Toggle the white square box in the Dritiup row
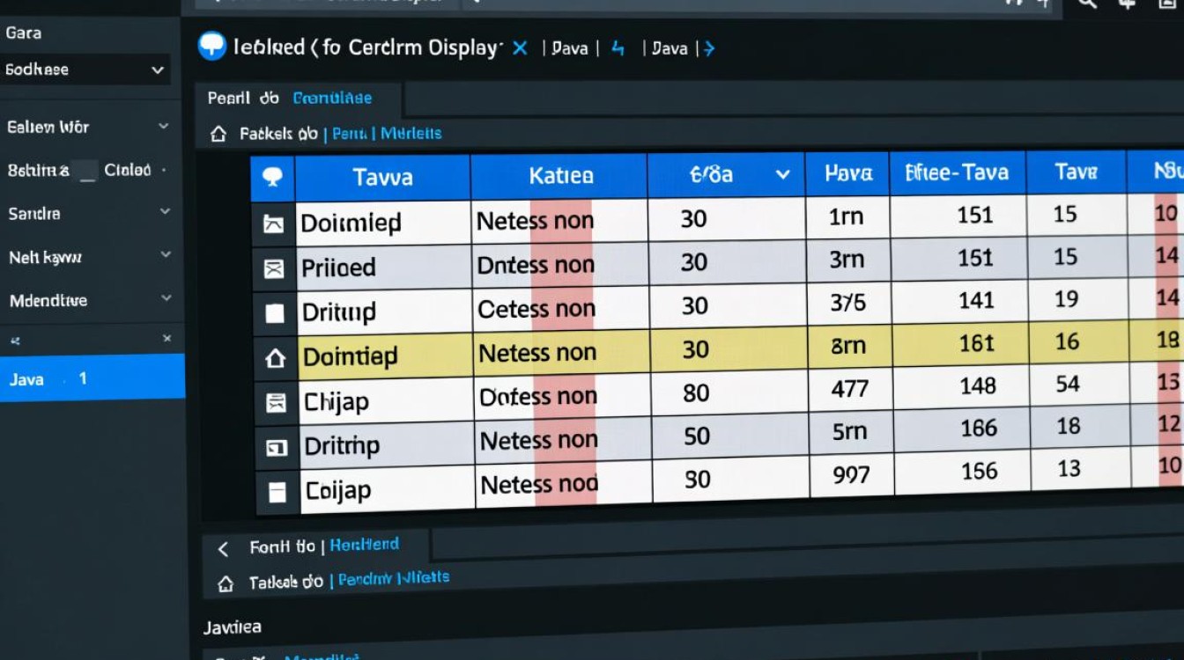The height and width of the screenshot is (660, 1184). 275,313
